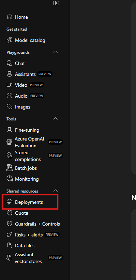136x280 pixels.
Task: Open Monitoring page
Action: pyautogui.click(x=27, y=179)
